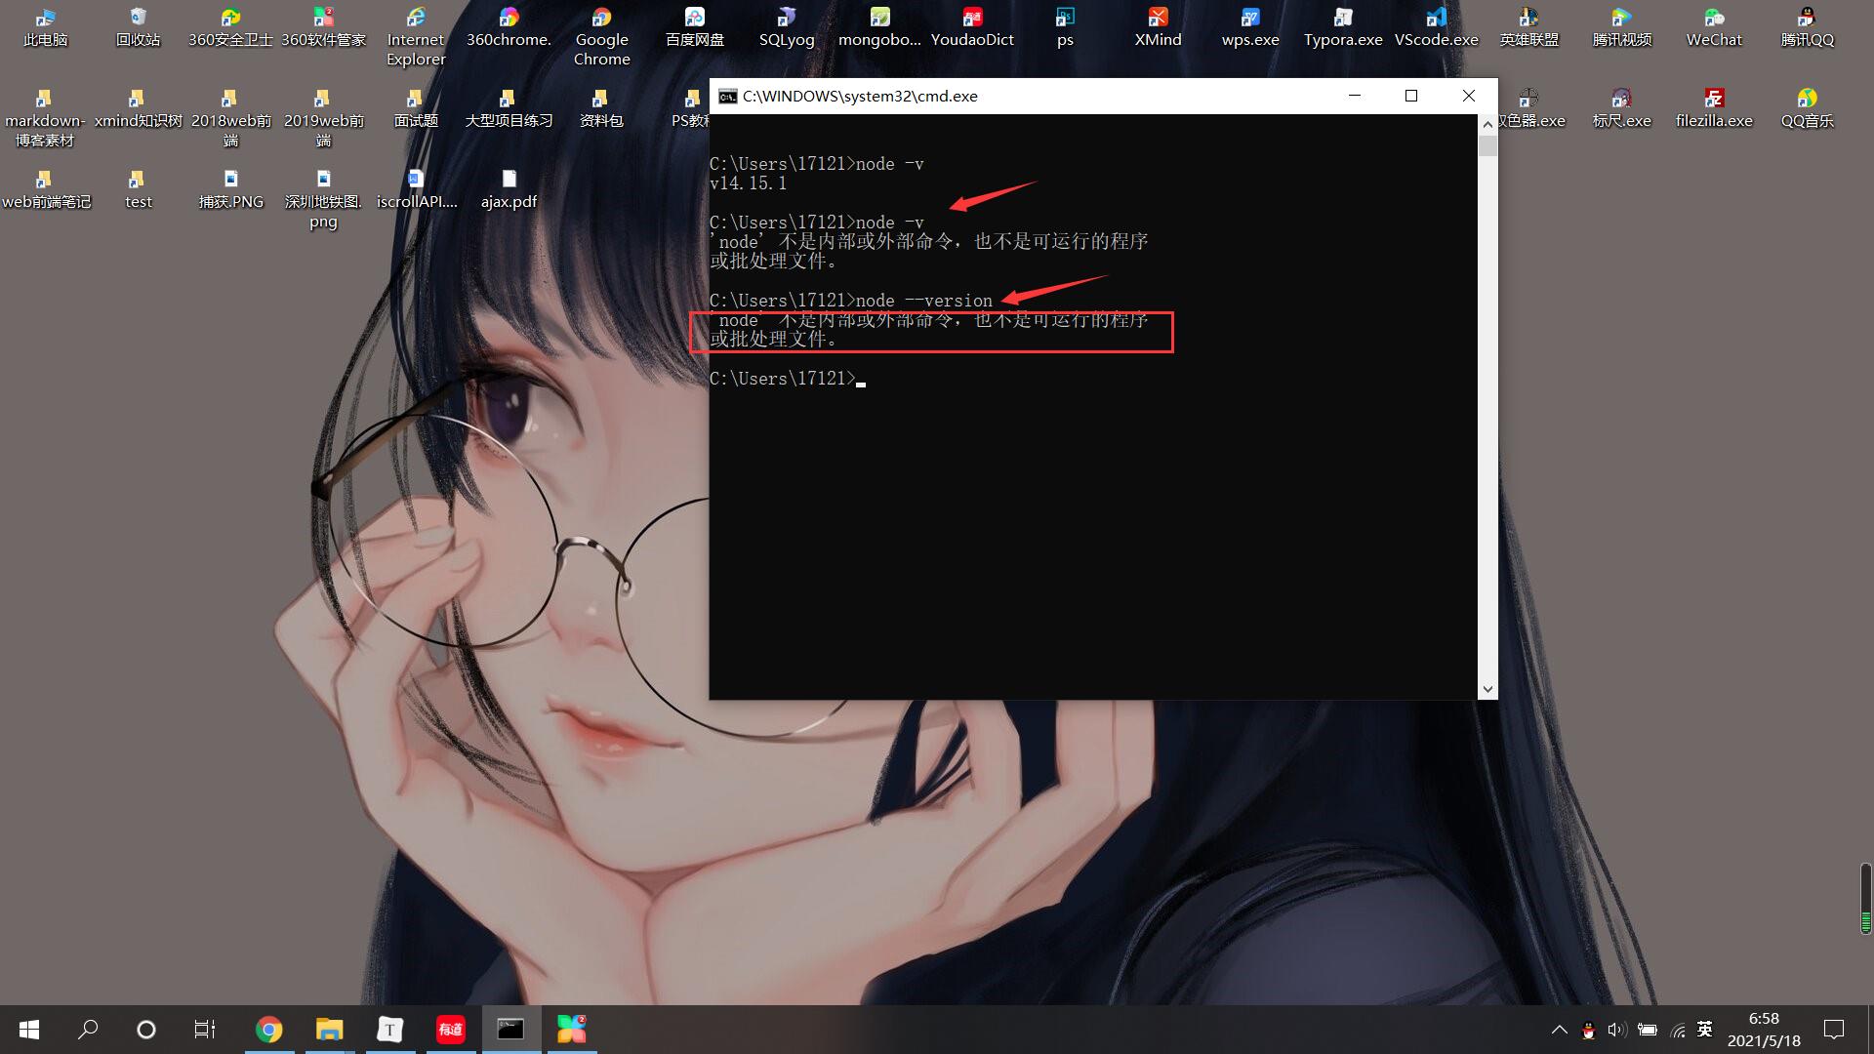Launch 360安全卫士 security software
This screenshot has width=1874, height=1054.
229,23
